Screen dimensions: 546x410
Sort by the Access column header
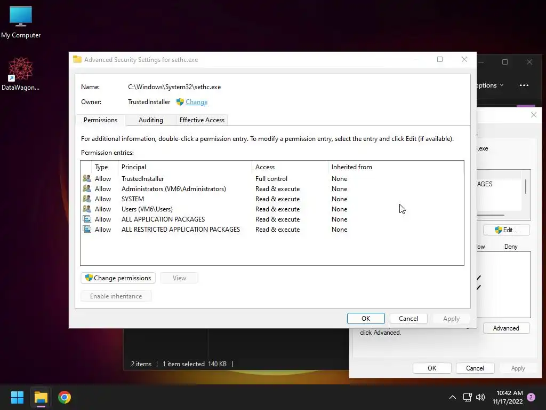(x=265, y=167)
